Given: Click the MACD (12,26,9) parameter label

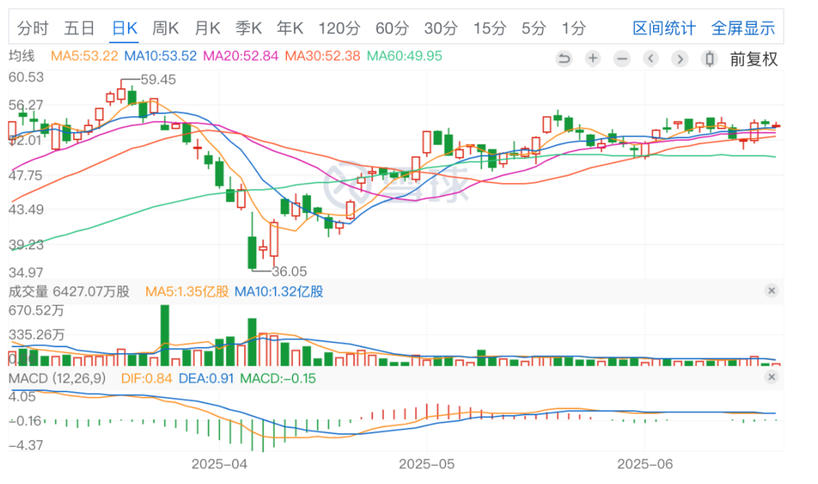Looking at the screenshot, I should (x=57, y=378).
